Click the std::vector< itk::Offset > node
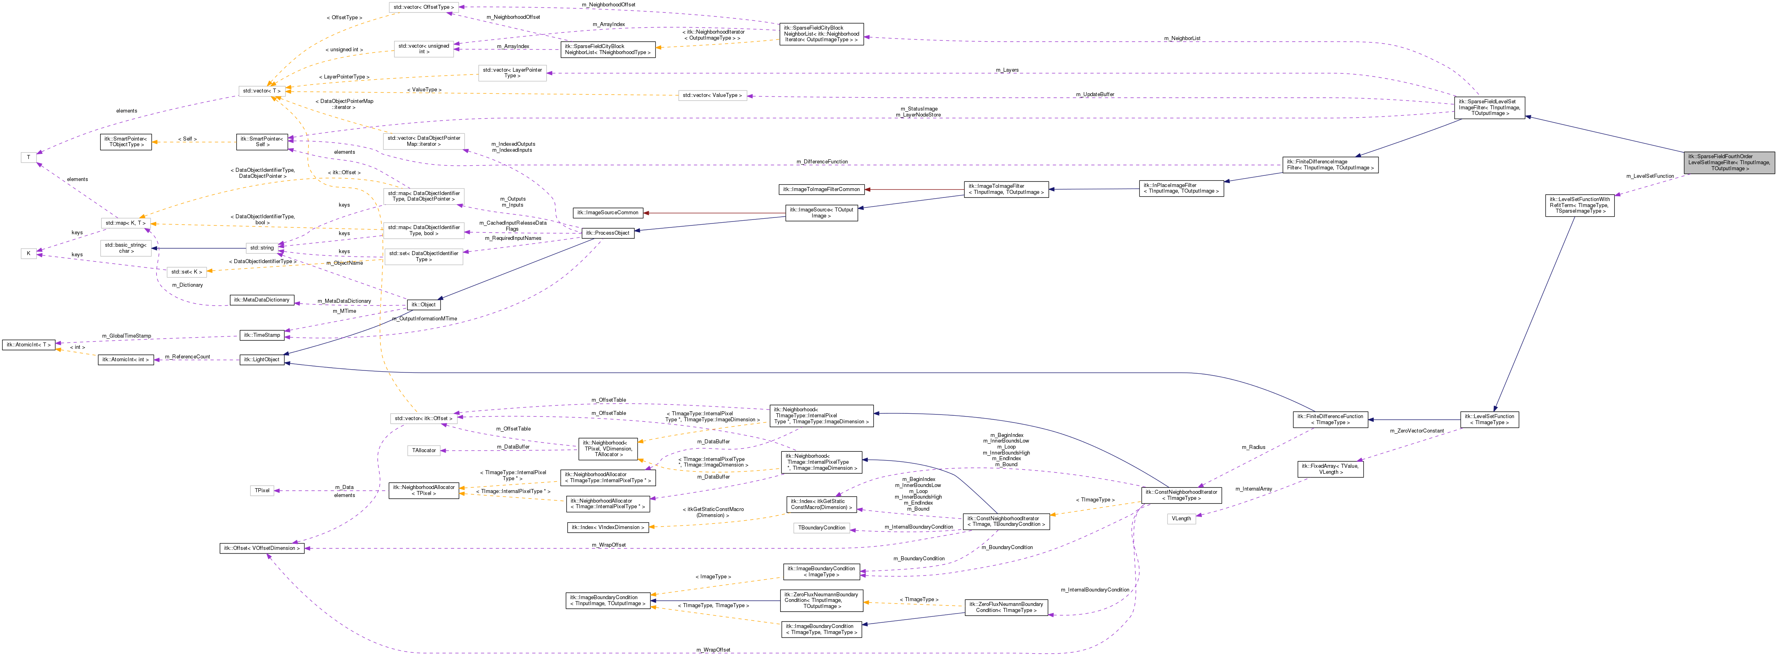 [x=423, y=418]
